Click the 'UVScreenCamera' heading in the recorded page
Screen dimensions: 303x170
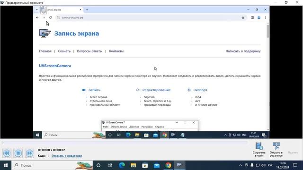click(x=55, y=66)
